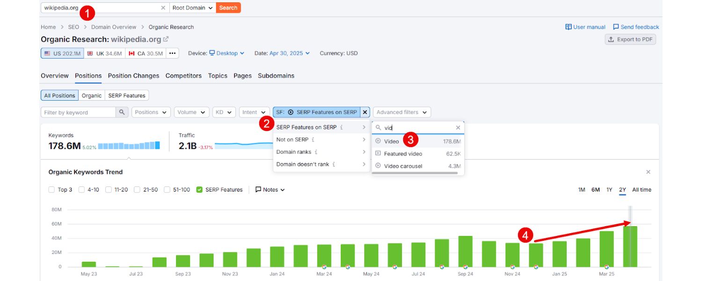Switch to the Position Changes tab

tap(133, 76)
